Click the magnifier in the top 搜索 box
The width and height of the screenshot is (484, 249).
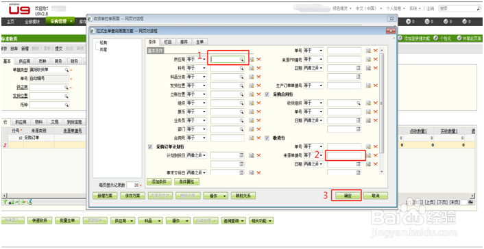pos(479,9)
